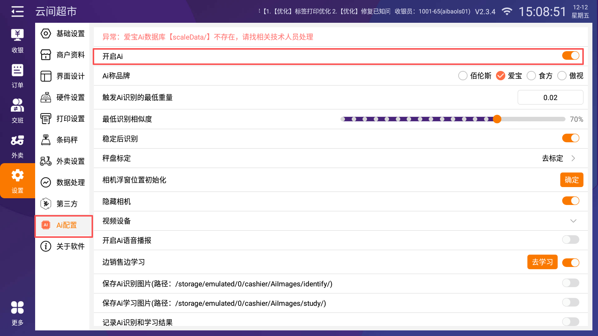This screenshot has width=598, height=336.
Task: Expand the 视频设备 dropdown arrow
Action: (573, 221)
